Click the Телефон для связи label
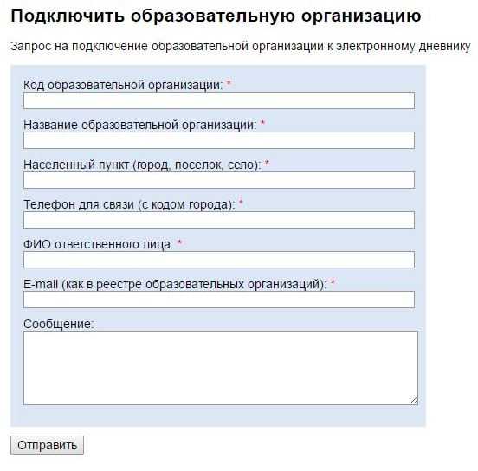 point(129,204)
